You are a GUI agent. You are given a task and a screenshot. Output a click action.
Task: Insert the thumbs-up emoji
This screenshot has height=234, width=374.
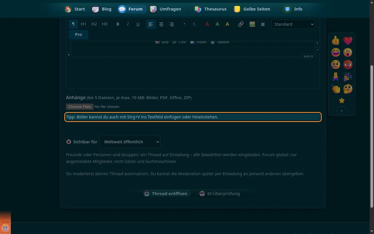point(336,40)
